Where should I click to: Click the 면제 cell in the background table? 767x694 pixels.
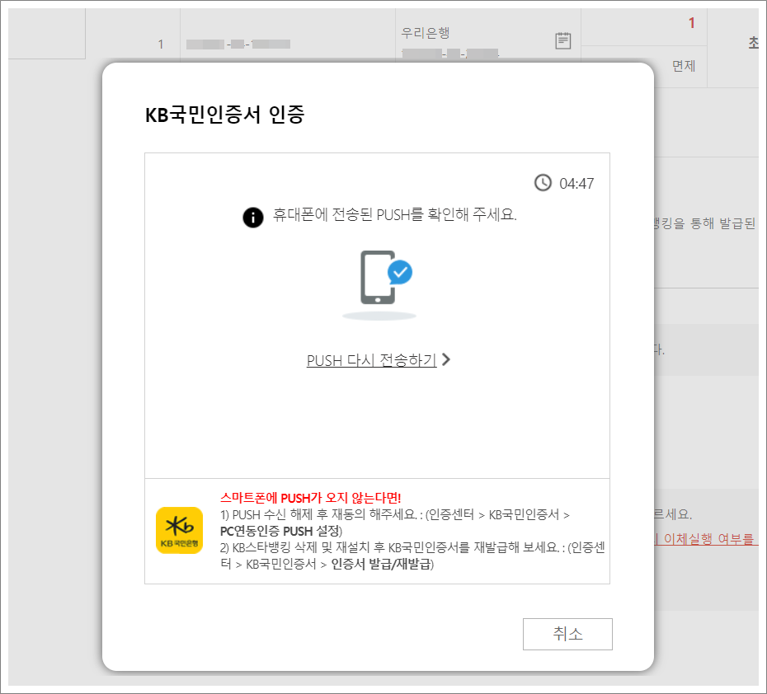684,66
